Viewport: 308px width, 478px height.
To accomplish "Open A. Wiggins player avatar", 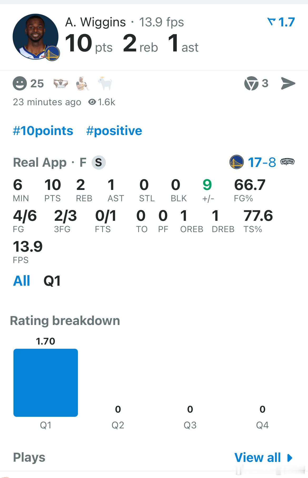I will click(36, 37).
